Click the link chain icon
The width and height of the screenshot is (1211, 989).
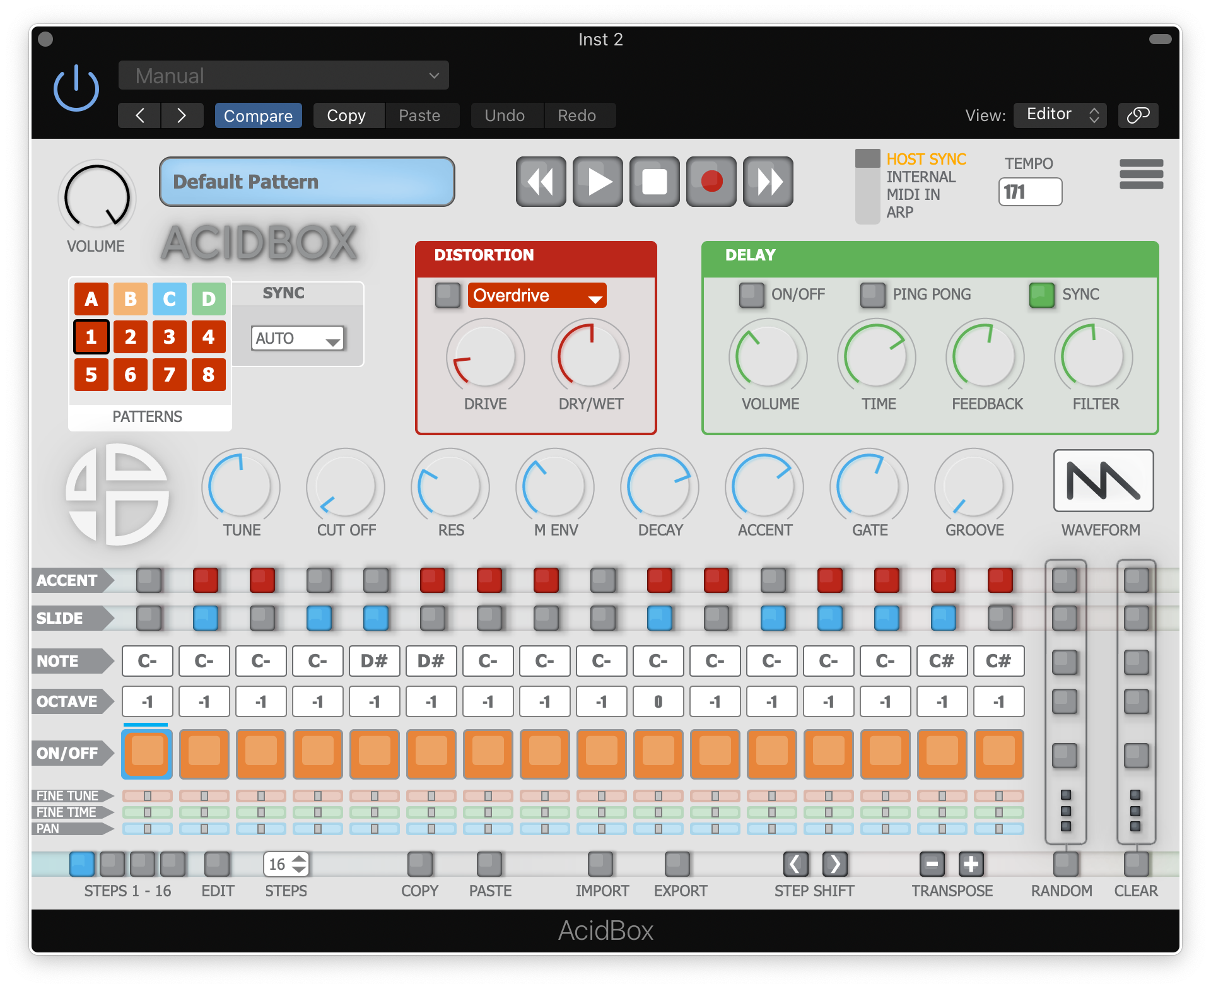(1137, 115)
